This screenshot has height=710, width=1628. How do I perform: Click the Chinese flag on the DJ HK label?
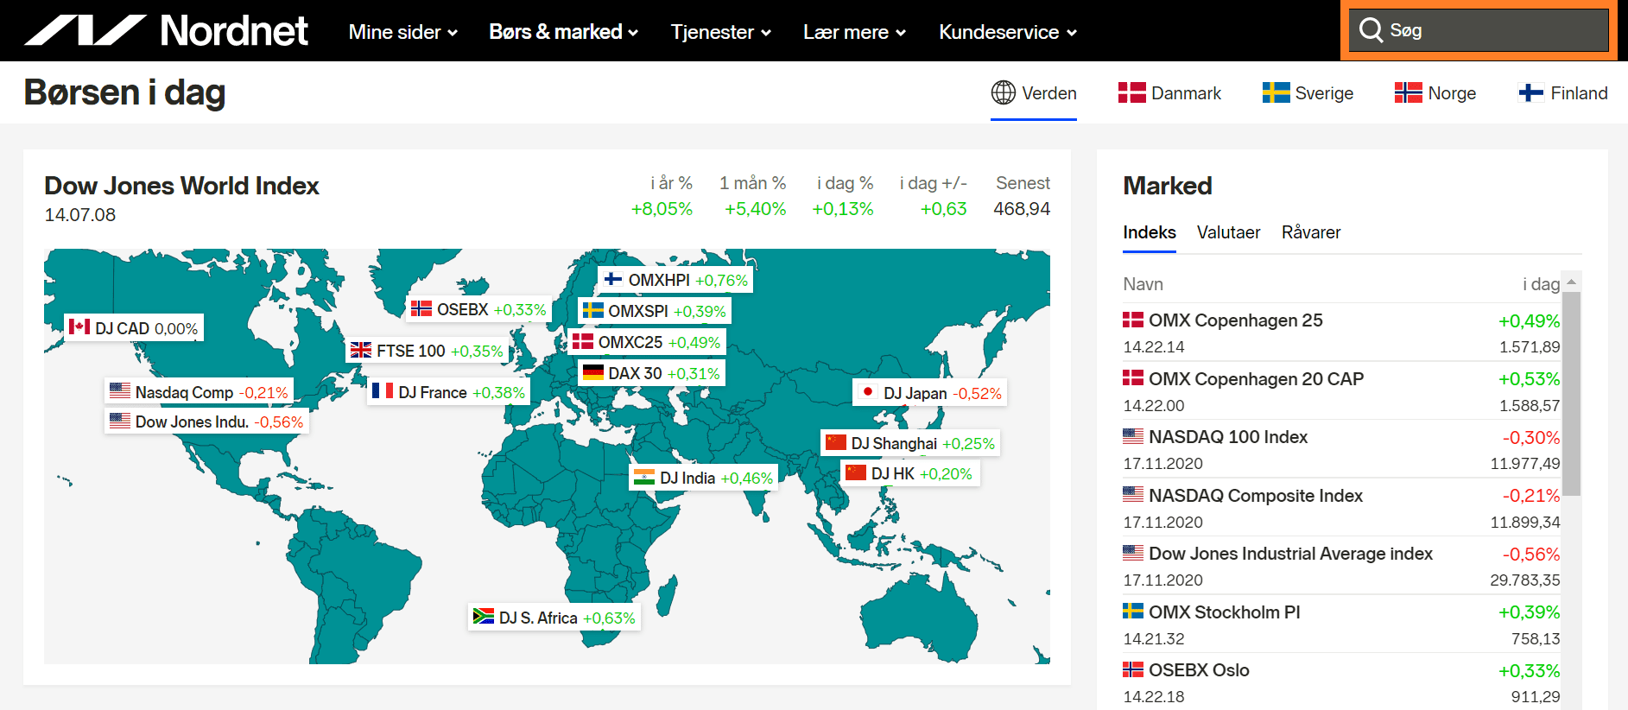point(856,472)
